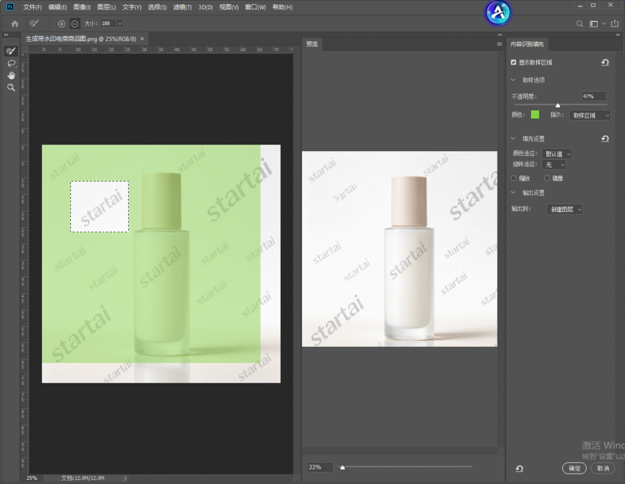Click the reset-all icon beside 确定

[x=519, y=469]
